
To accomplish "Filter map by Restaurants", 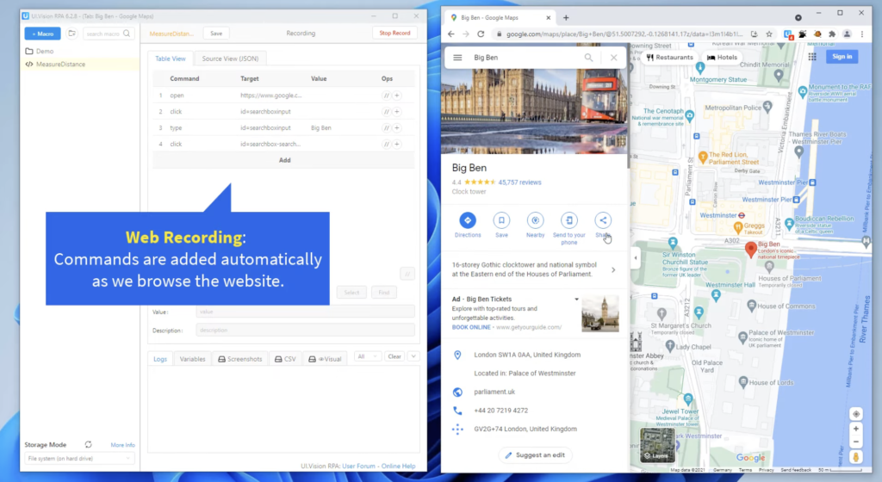I will (x=670, y=58).
